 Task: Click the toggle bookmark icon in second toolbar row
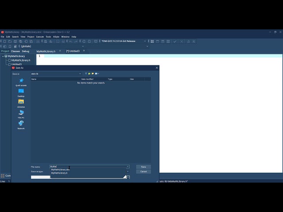coord(10,46)
